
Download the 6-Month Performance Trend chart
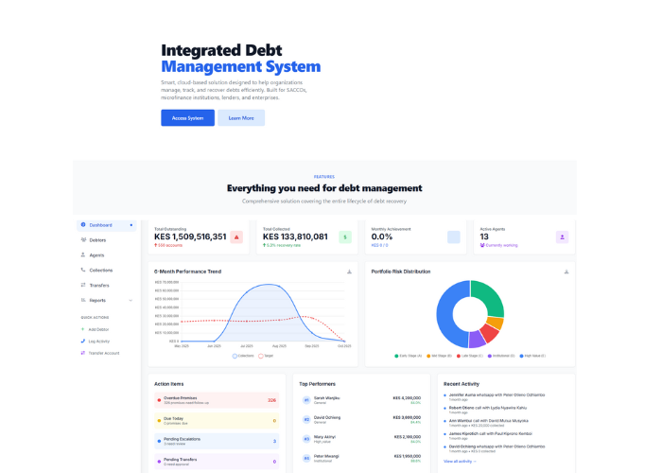pyautogui.click(x=349, y=272)
